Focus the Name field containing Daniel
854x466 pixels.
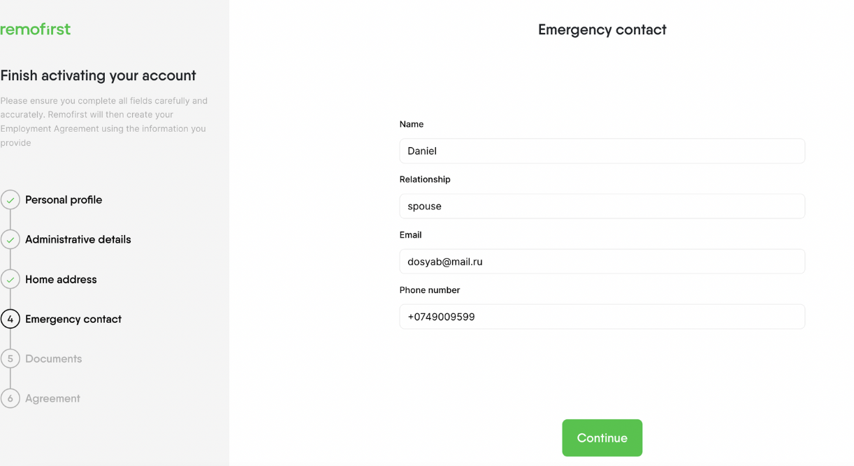(x=602, y=151)
